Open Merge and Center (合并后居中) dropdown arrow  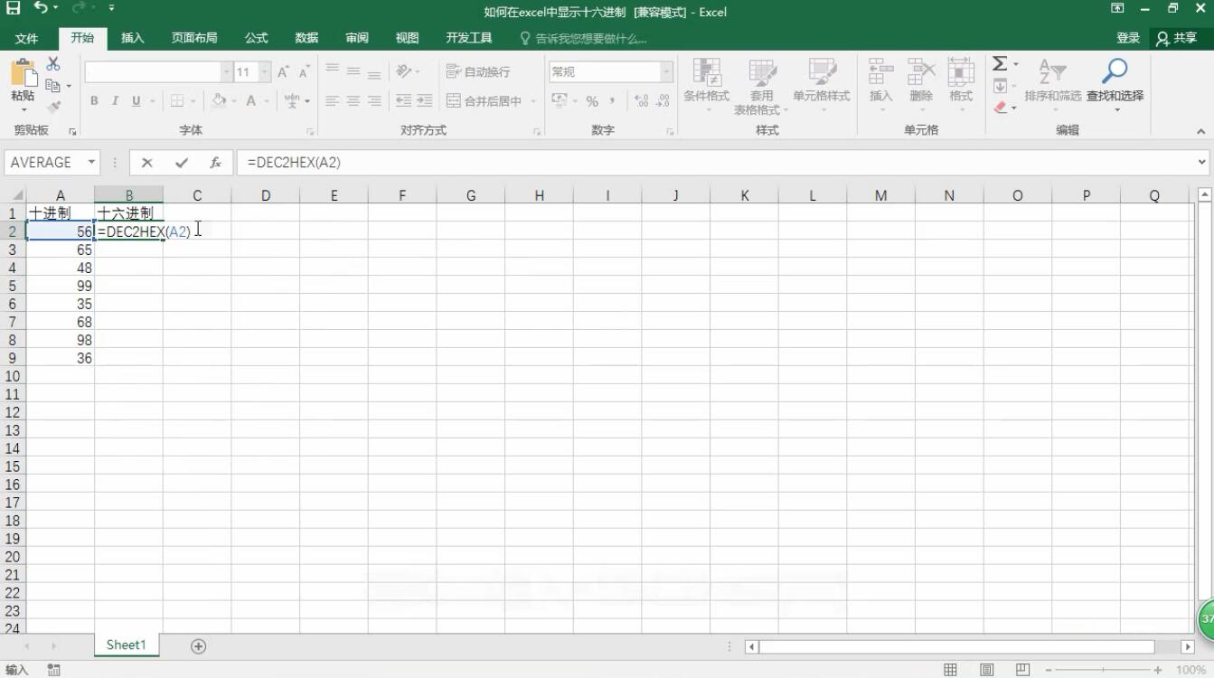coord(533,101)
